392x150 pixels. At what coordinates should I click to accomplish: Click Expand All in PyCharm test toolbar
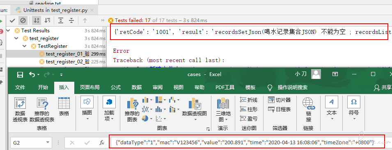tap(60, 20)
